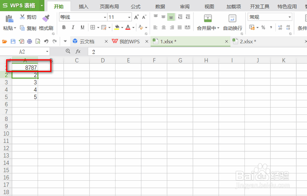Redo the last action

[54, 41]
